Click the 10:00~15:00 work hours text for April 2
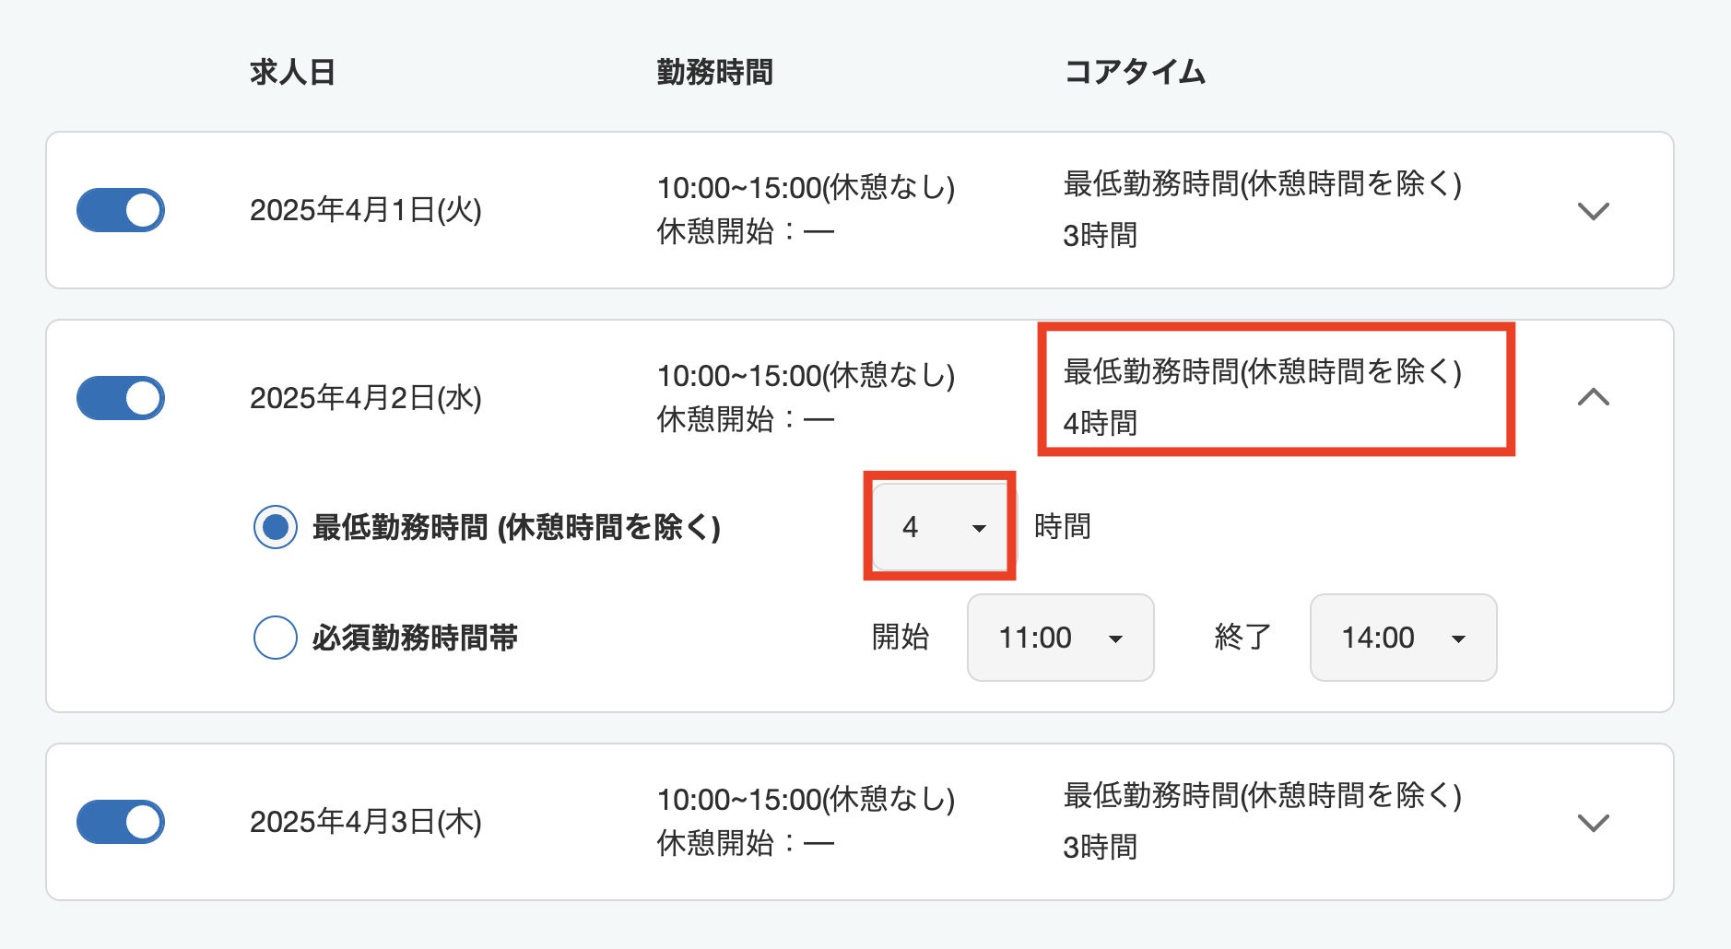This screenshot has width=1731, height=949. click(x=806, y=375)
